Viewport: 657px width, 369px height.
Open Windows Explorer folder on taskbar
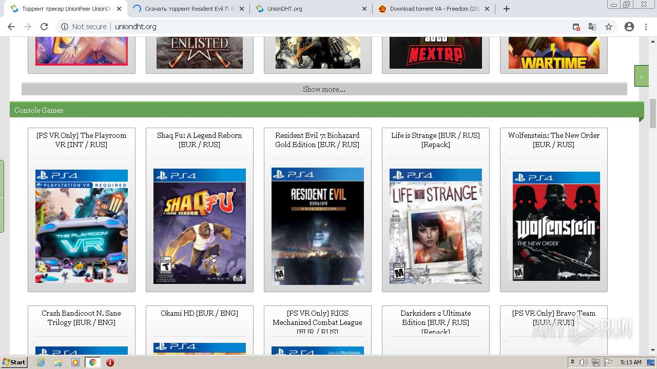click(x=58, y=362)
